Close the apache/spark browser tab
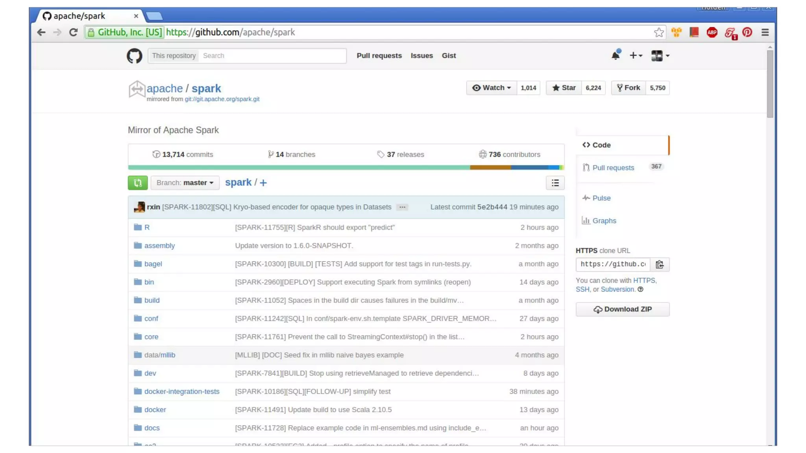The width and height of the screenshot is (806, 453). (136, 16)
